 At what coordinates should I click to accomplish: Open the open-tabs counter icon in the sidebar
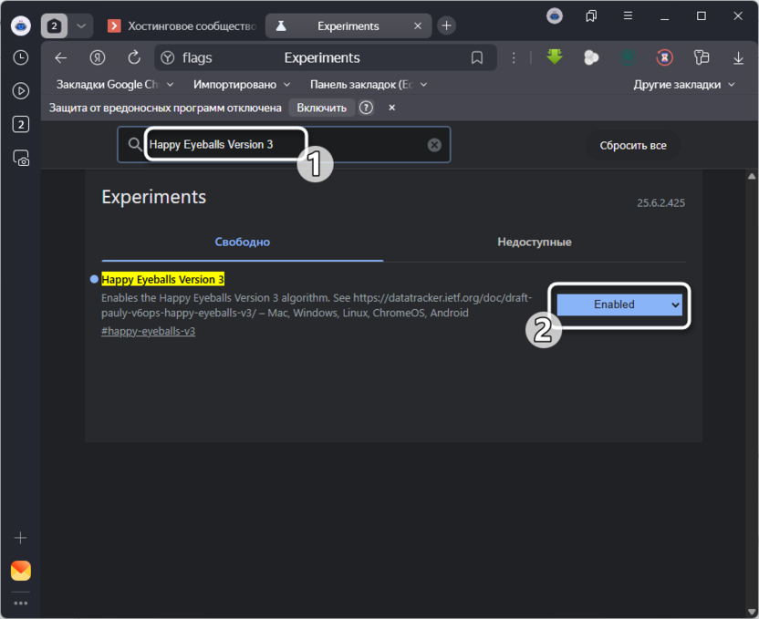[21, 124]
